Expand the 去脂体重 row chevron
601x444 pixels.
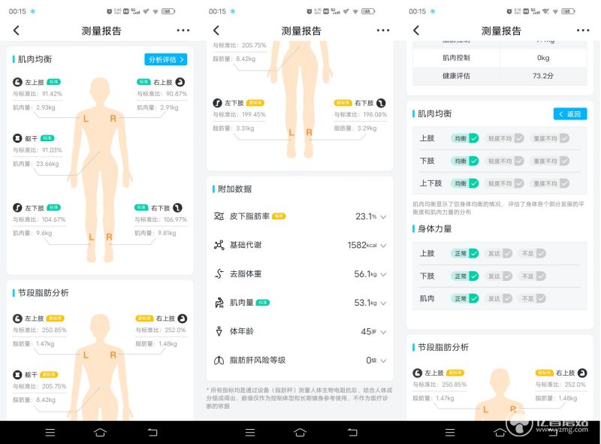[x=383, y=274]
